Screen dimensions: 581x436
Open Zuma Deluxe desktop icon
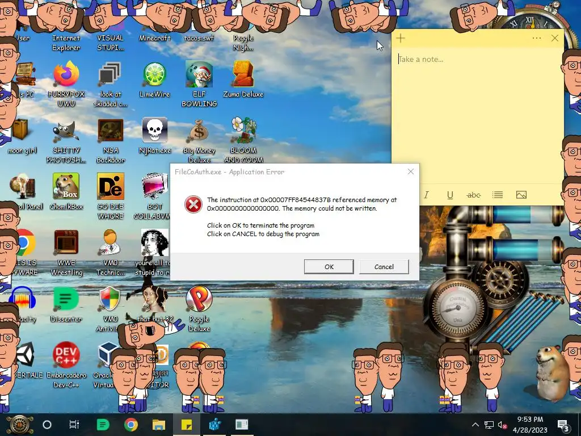click(x=243, y=74)
